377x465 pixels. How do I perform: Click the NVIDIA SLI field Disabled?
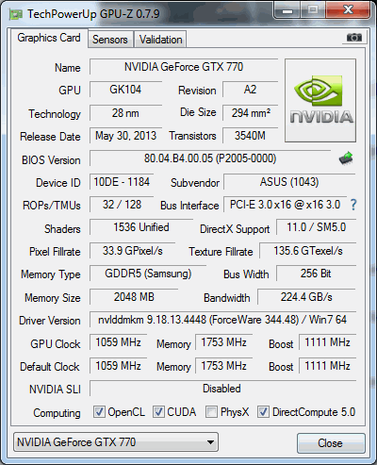(222, 389)
